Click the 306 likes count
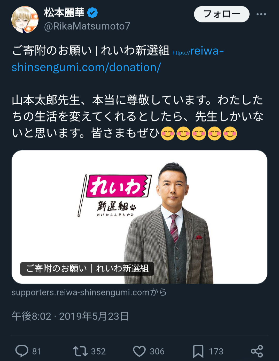Screen dimensions: 279x361 click(x=157, y=351)
